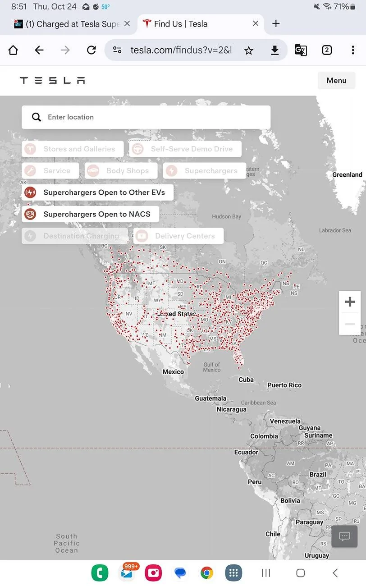Enable the Destination Charging filter
The width and height of the screenshot is (366, 586).
coord(74,236)
